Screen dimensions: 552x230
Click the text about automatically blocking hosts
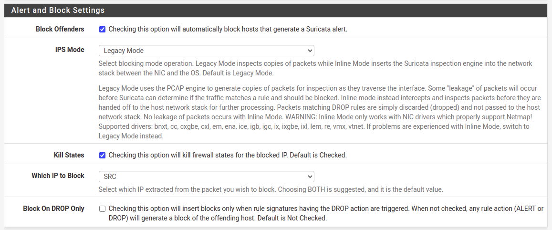pyautogui.click(x=228, y=29)
